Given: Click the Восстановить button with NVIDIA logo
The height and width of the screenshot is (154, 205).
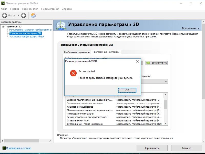Looking at the screenshot, I should pyautogui.click(x=157, y=63).
